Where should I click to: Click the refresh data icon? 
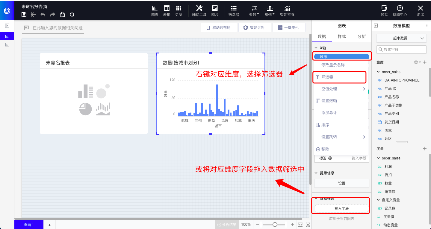[72, 14]
